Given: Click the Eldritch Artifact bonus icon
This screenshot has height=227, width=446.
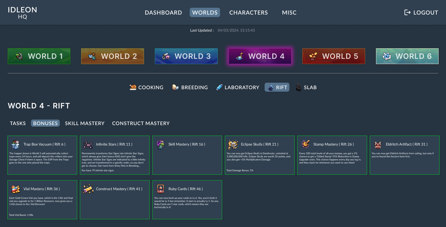Looking at the screenshot, I should pos(378,145).
